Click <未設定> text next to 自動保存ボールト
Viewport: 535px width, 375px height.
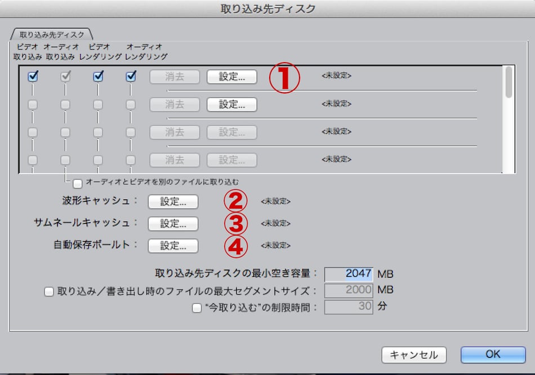[276, 245]
